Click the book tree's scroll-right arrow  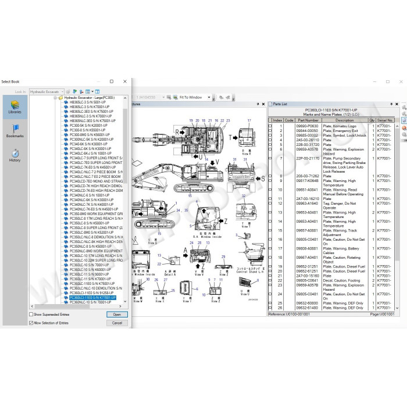(120, 306)
